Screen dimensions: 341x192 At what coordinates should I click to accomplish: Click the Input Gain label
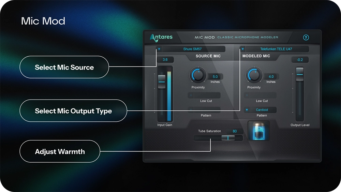165,125
